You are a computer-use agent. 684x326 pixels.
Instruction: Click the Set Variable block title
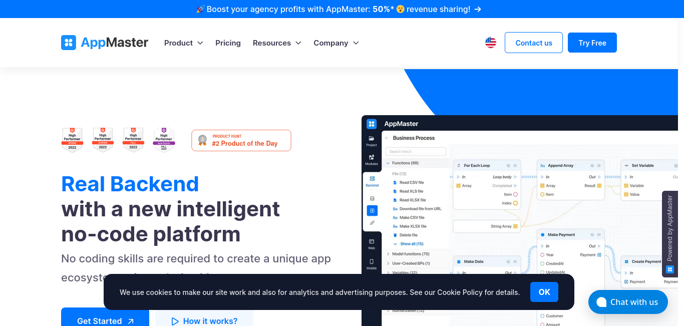coord(643,165)
